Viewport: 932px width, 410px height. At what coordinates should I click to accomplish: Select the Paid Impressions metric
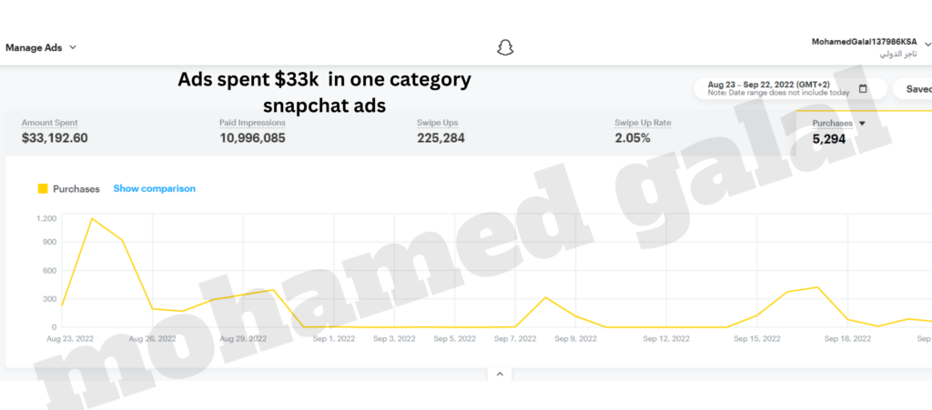(253, 131)
